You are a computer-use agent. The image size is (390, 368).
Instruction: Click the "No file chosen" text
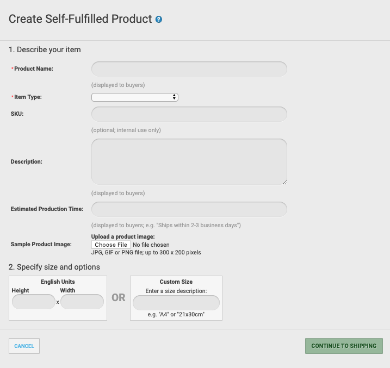151,245
